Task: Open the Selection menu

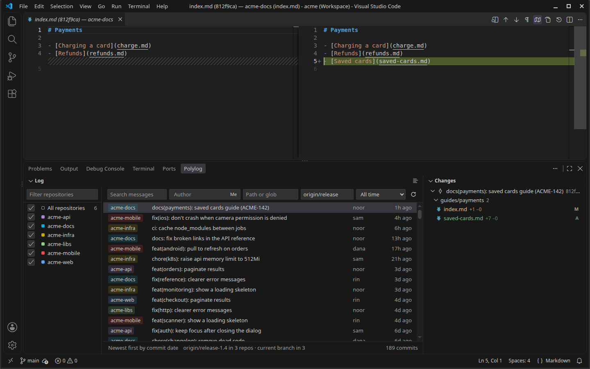Action: click(61, 6)
